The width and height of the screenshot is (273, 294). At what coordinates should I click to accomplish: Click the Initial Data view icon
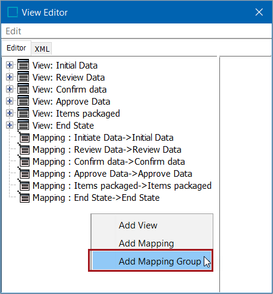tap(23, 64)
